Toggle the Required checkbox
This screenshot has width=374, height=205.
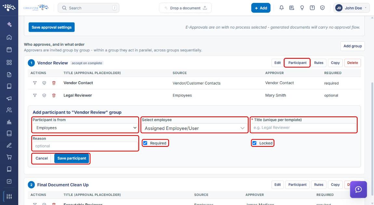click(x=145, y=143)
